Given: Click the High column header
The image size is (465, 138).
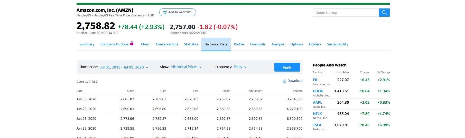Looking at the screenshot, I should tap(163, 91).
